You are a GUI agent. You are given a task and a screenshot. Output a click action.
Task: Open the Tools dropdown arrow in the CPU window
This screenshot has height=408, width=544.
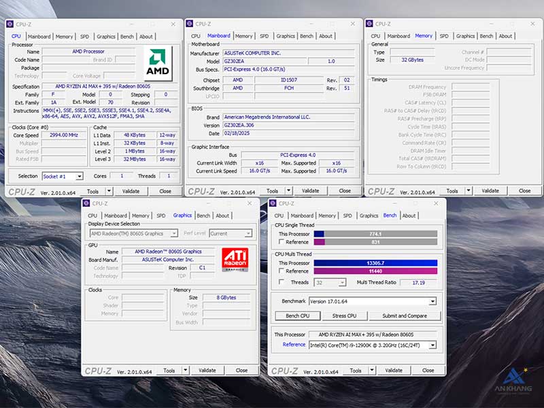(109, 191)
